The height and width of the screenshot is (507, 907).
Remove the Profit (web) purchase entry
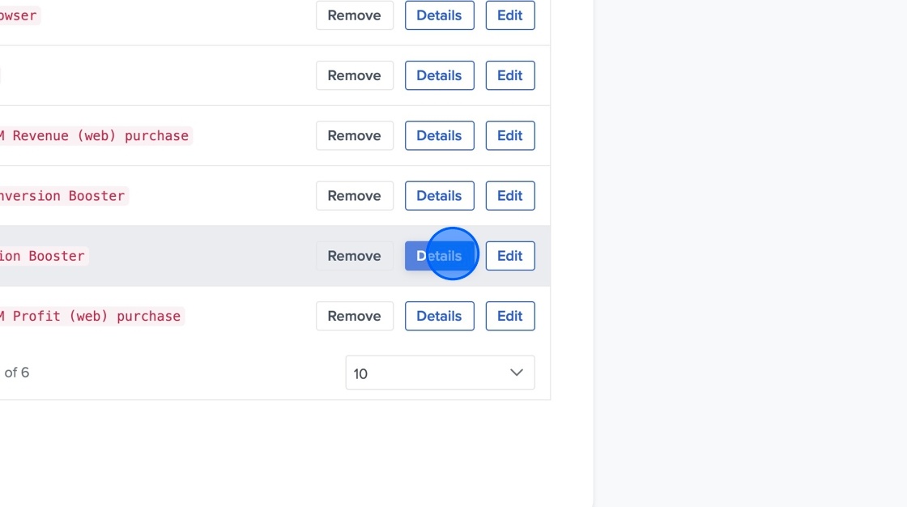pos(354,316)
